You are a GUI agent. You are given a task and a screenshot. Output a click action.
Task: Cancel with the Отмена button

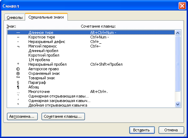click(x=171, y=130)
